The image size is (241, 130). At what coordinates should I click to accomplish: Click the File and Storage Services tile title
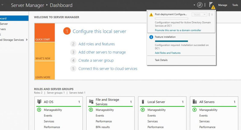point(107,102)
